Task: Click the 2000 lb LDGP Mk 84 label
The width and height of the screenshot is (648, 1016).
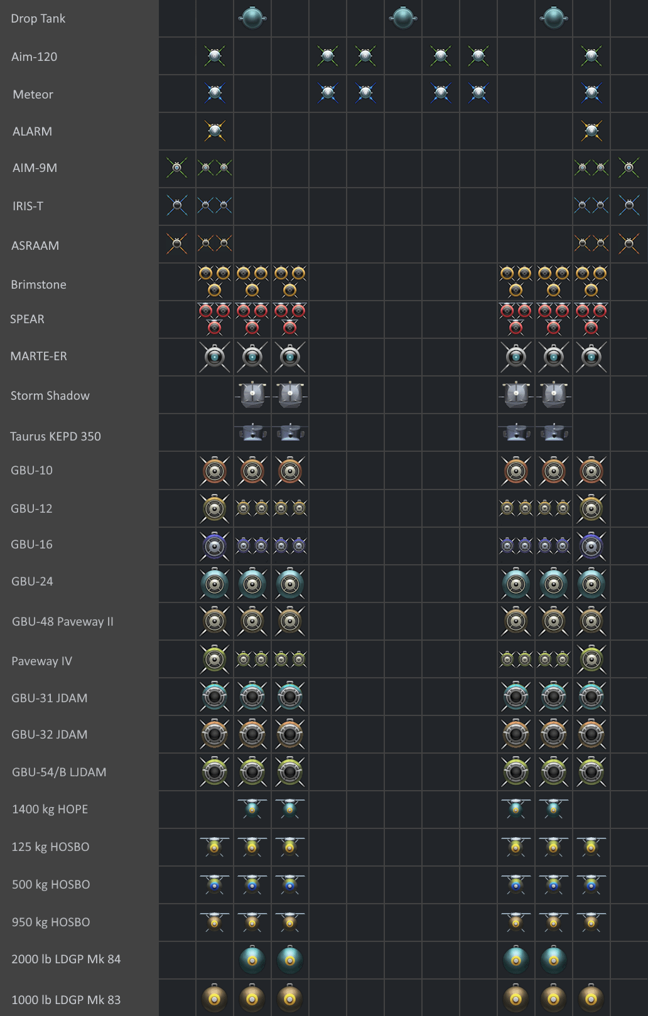Action: (x=66, y=959)
